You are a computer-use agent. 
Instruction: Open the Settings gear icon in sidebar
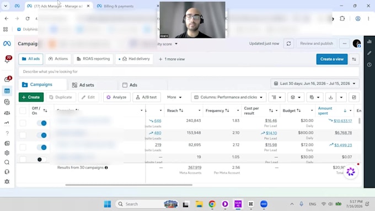[x=7, y=153]
